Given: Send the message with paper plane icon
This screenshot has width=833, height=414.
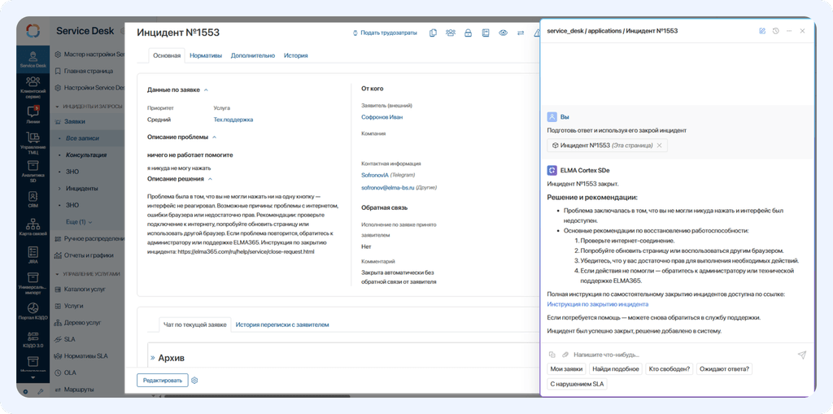Looking at the screenshot, I should pyautogui.click(x=802, y=355).
